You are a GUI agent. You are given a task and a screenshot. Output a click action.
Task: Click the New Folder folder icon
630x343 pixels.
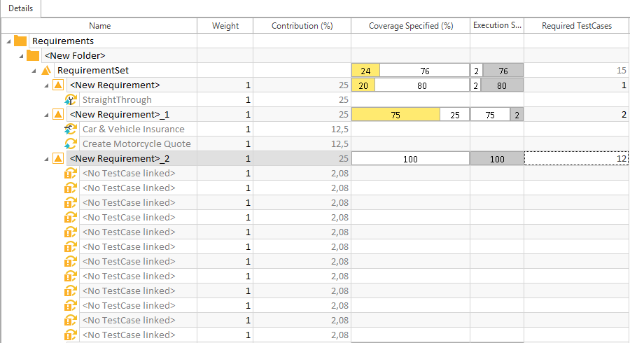pyautogui.click(x=32, y=56)
